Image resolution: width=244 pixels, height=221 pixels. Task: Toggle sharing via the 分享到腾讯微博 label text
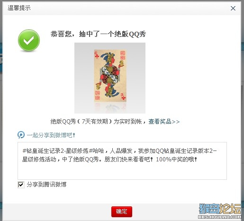[46, 185]
